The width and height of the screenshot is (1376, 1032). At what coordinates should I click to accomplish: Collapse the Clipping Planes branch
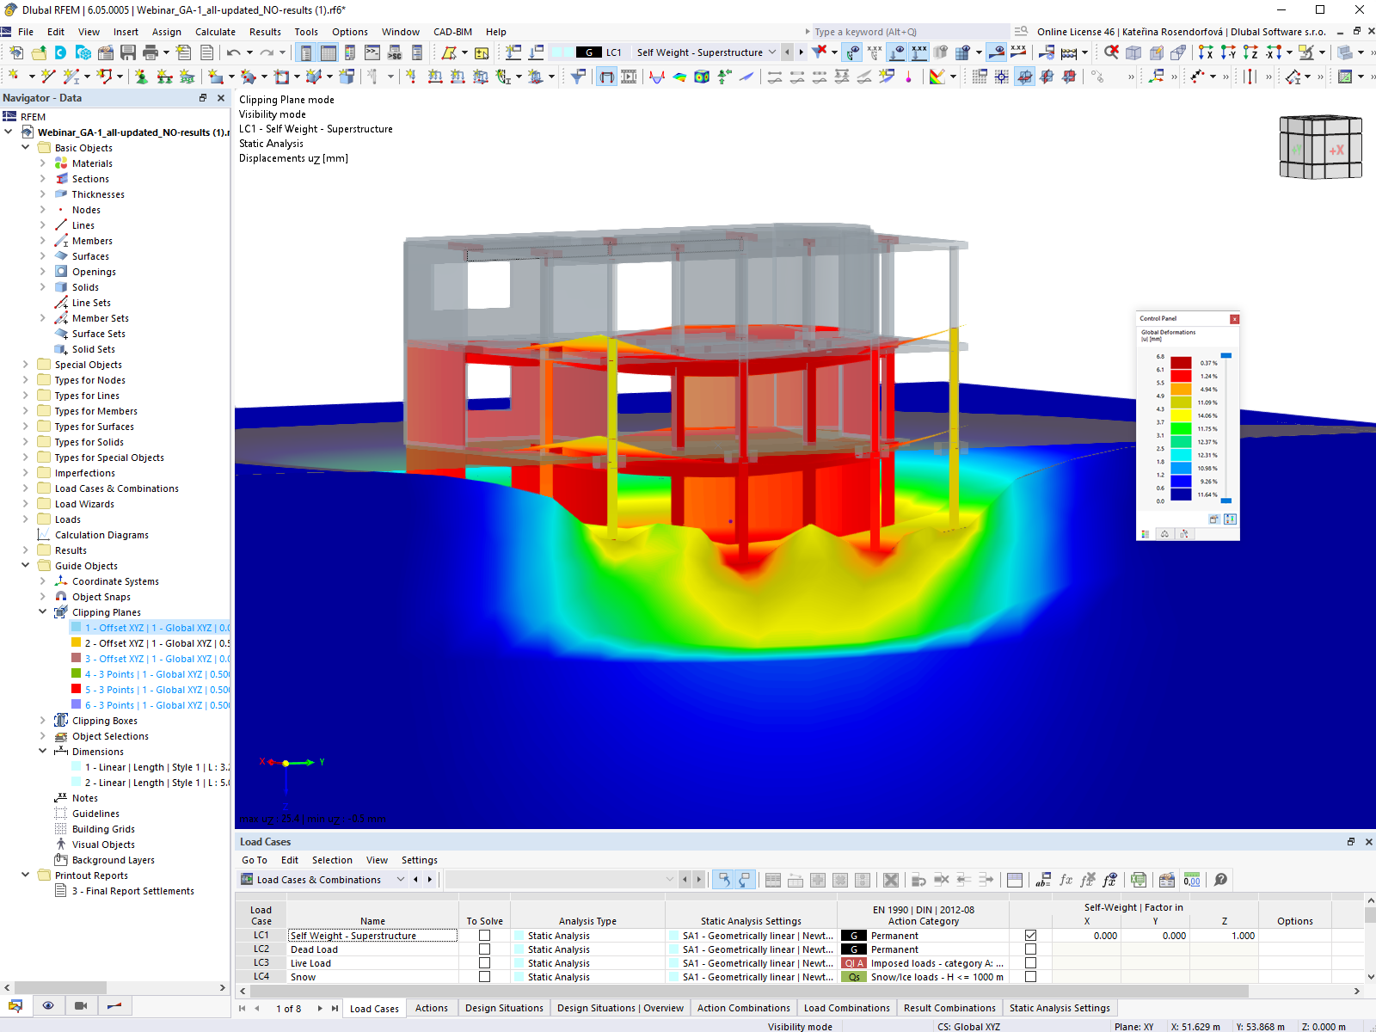click(x=42, y=611)
